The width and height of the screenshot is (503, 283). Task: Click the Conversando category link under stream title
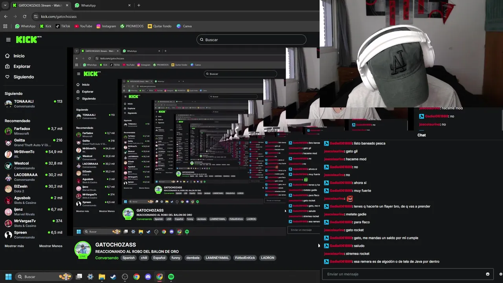pos(106,258)
